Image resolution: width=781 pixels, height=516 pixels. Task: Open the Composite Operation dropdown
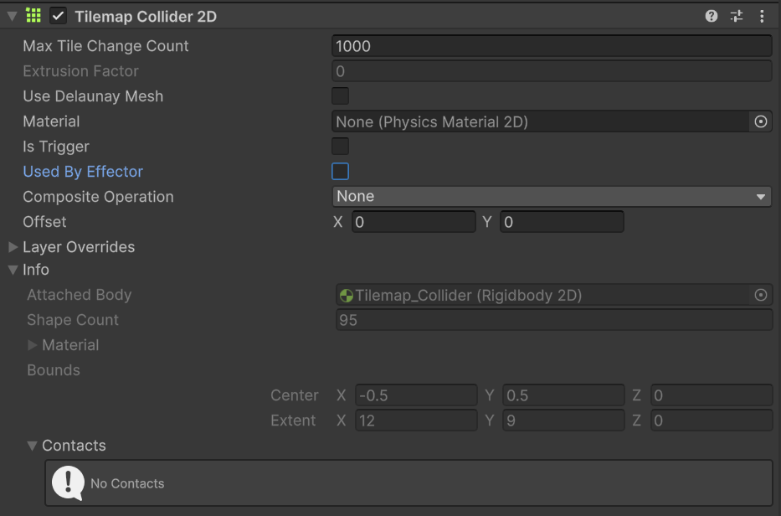pyautogui.click(x=551, y=197)
